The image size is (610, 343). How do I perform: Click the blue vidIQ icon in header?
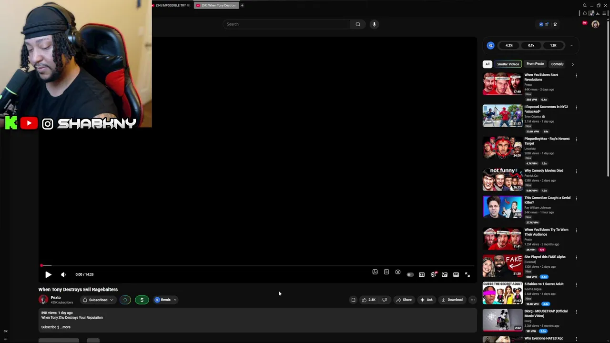[x=541, y=24]
